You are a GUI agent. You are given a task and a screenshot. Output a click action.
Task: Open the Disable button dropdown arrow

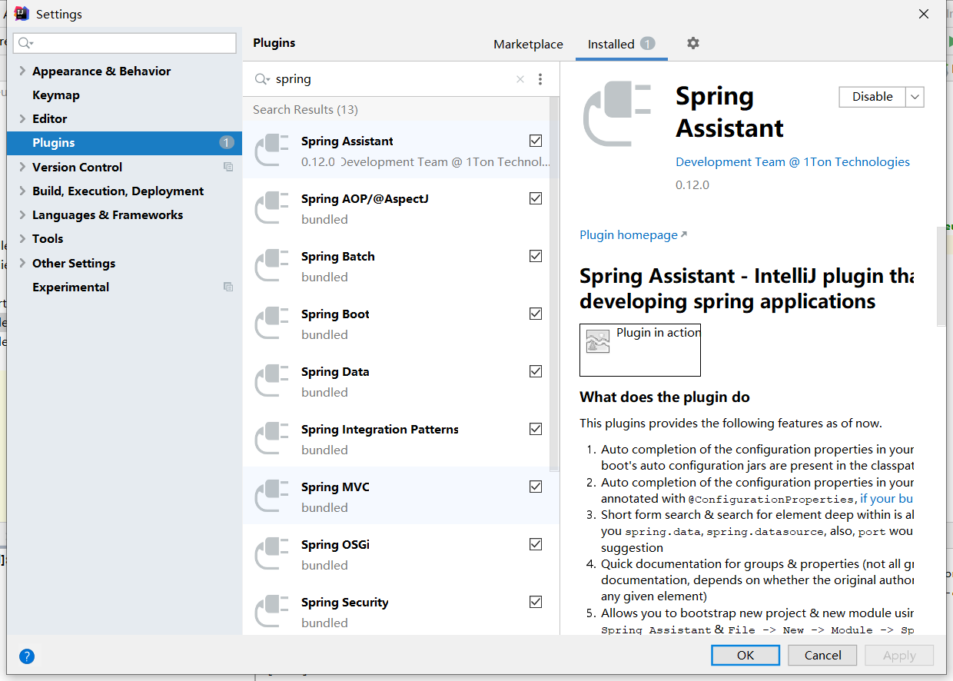point(915,97)
